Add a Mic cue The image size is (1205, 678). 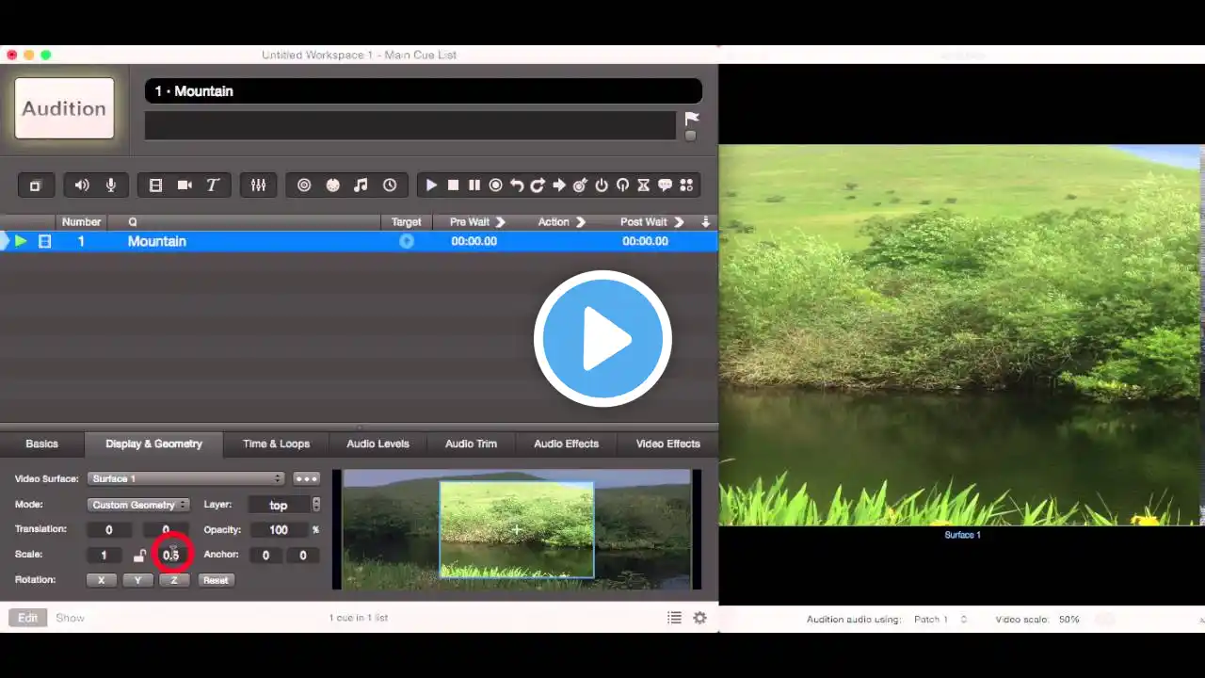point(111,186)
